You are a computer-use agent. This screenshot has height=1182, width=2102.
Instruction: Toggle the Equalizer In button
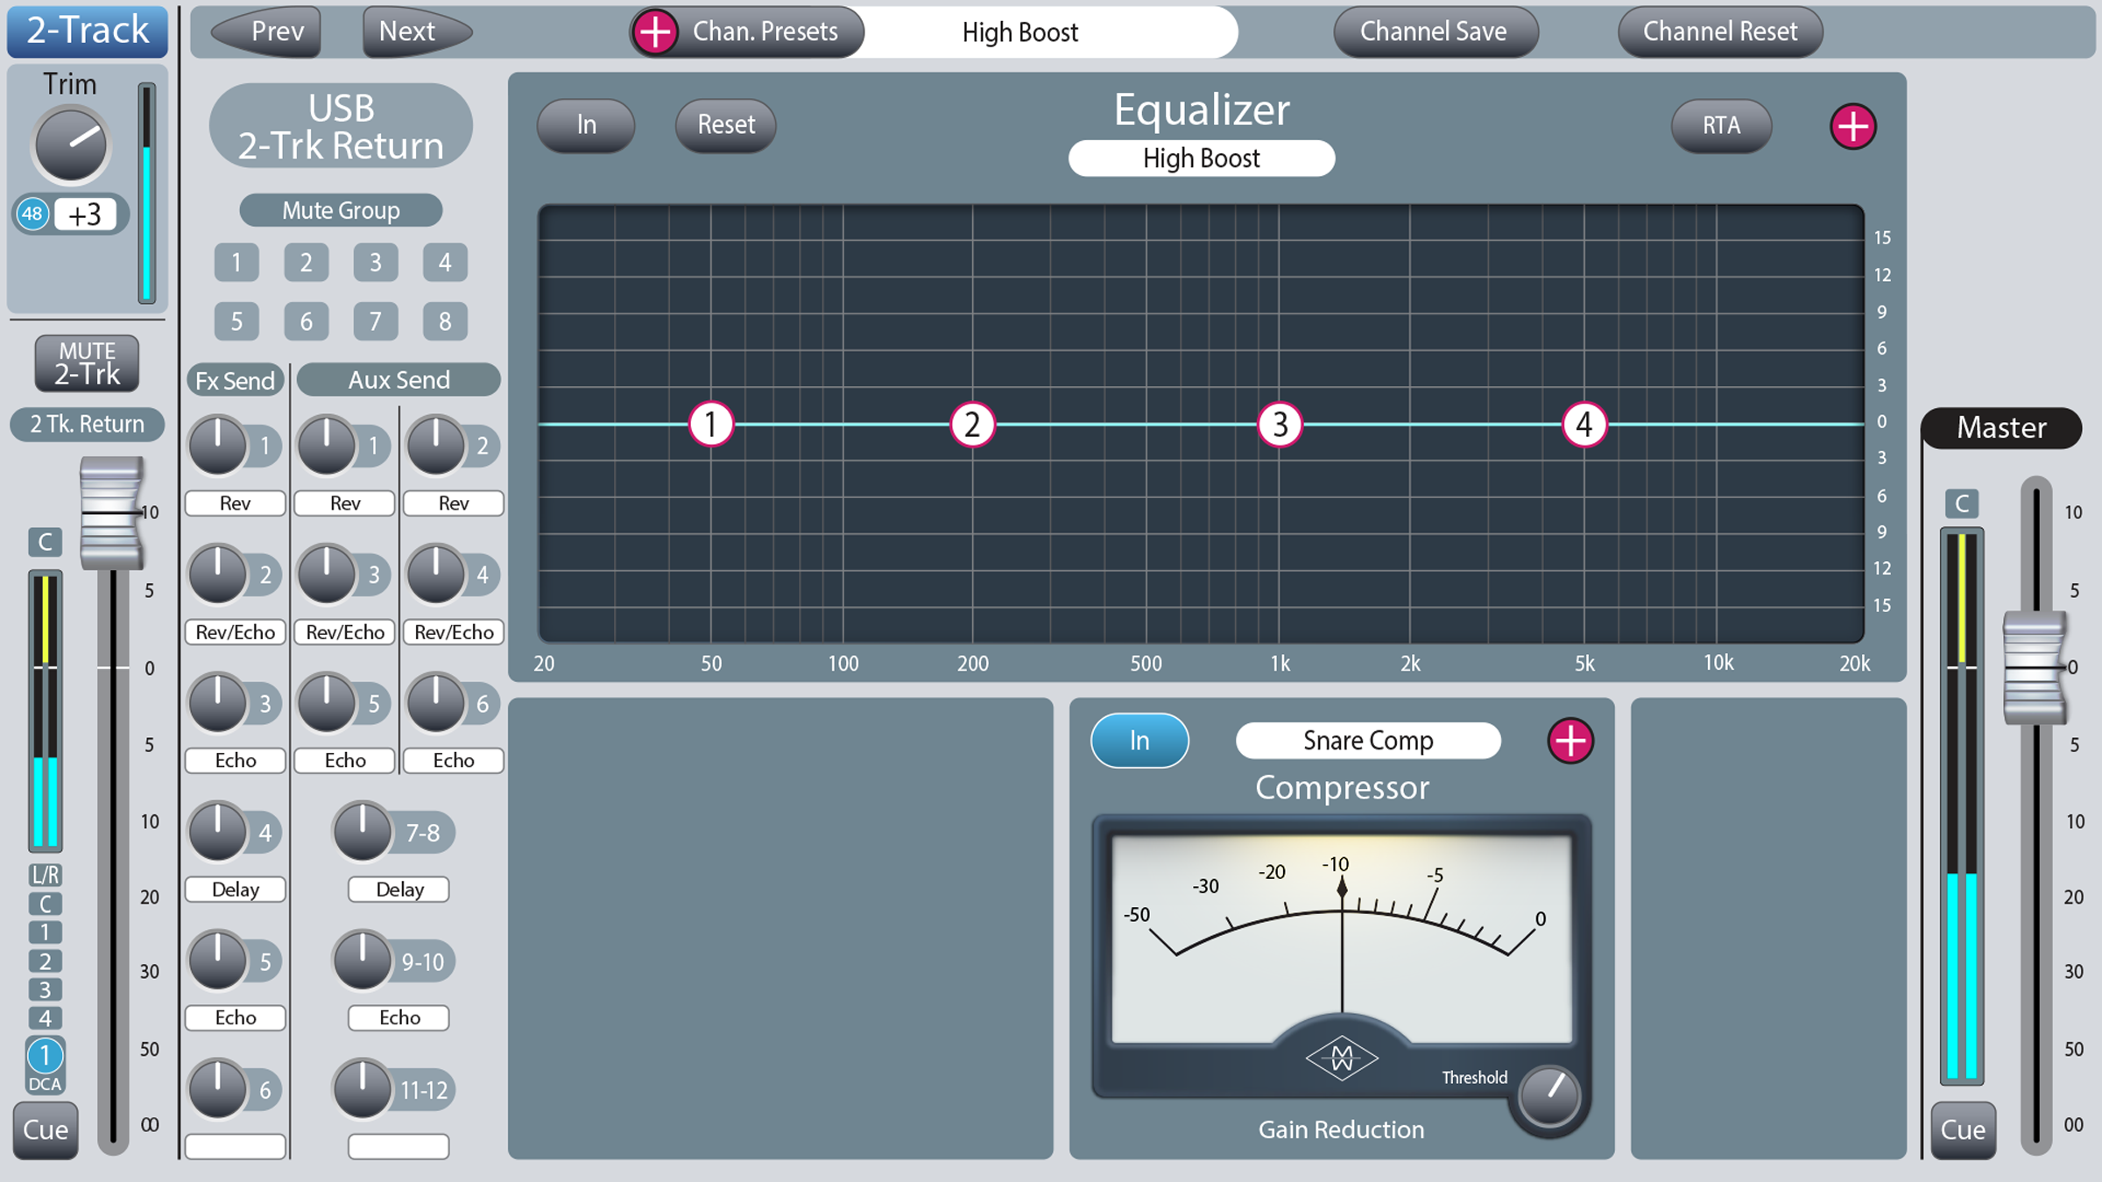point(586,125)
